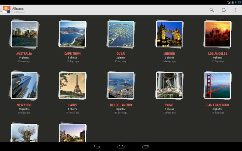This screenshot has width=242, height=151.
Task: Open the Dubai palm island thumbnail
Action: (x=121, y=34)
